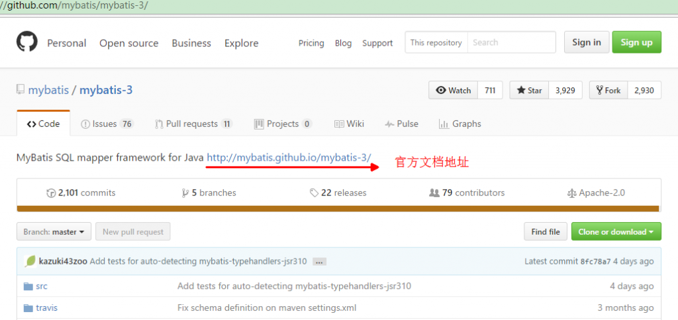Go to the Support page

[x=377, y=43]
